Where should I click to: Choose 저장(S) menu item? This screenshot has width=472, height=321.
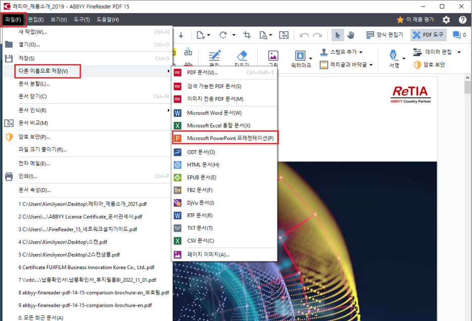(x=87, y=58)
